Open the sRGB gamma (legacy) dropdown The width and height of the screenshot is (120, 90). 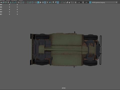tap(104, 2)
